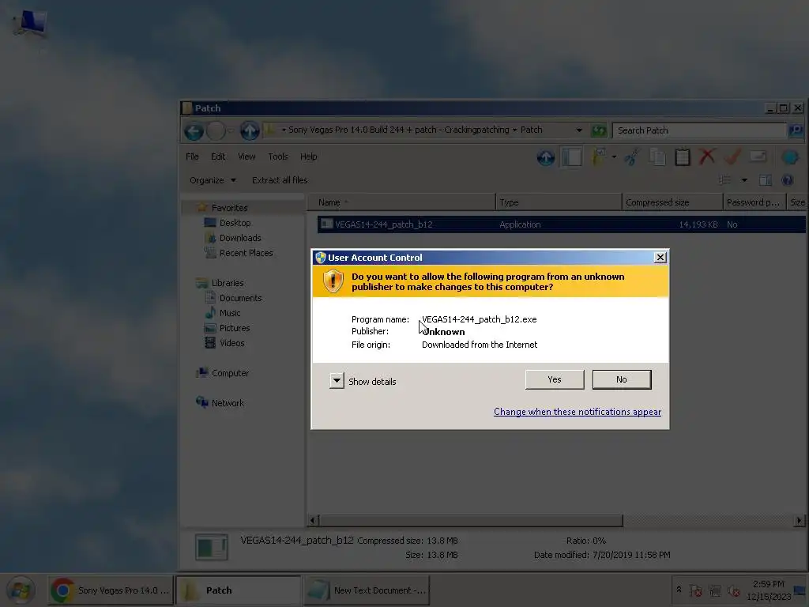
Task: Click the Password p... column header
Action: [754, 202]
